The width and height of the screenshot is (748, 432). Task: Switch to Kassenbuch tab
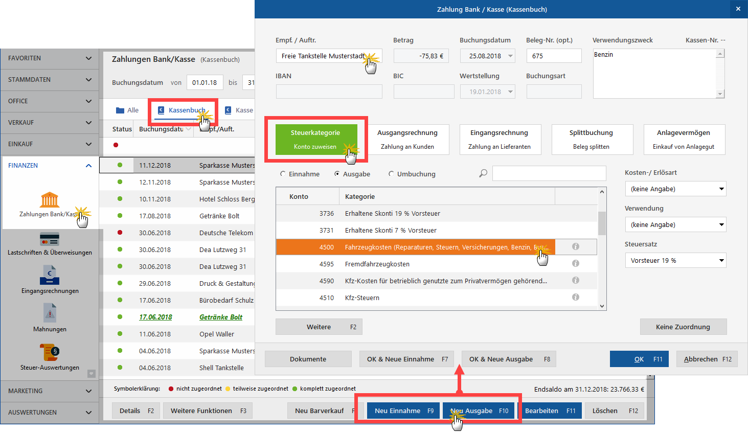click(x=182, y=110)
